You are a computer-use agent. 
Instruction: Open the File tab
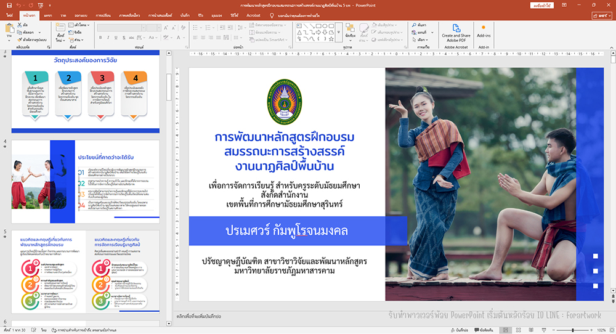coord(9,15)
